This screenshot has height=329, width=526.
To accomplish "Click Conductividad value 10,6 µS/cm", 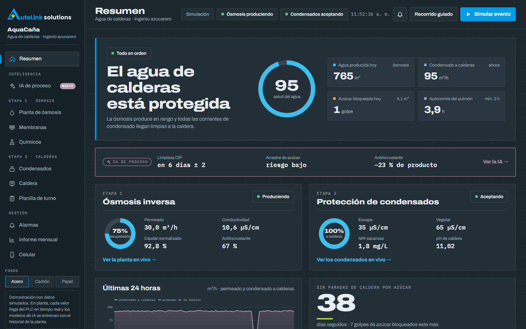I will (240, 228).
